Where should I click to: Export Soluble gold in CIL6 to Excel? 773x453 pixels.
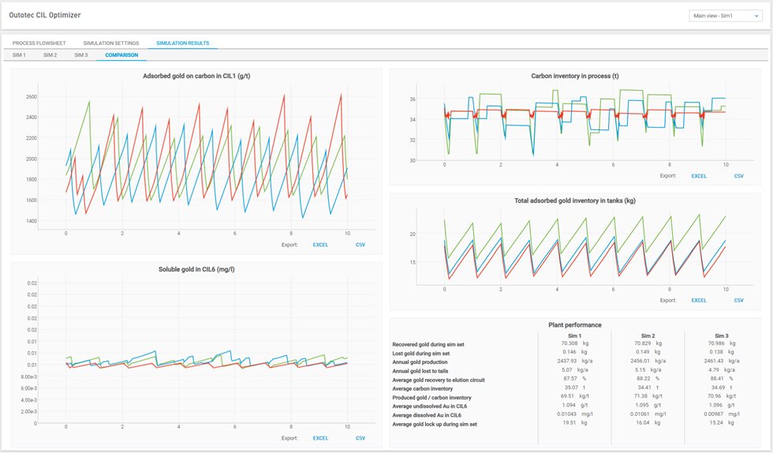(x=320, y=438)
